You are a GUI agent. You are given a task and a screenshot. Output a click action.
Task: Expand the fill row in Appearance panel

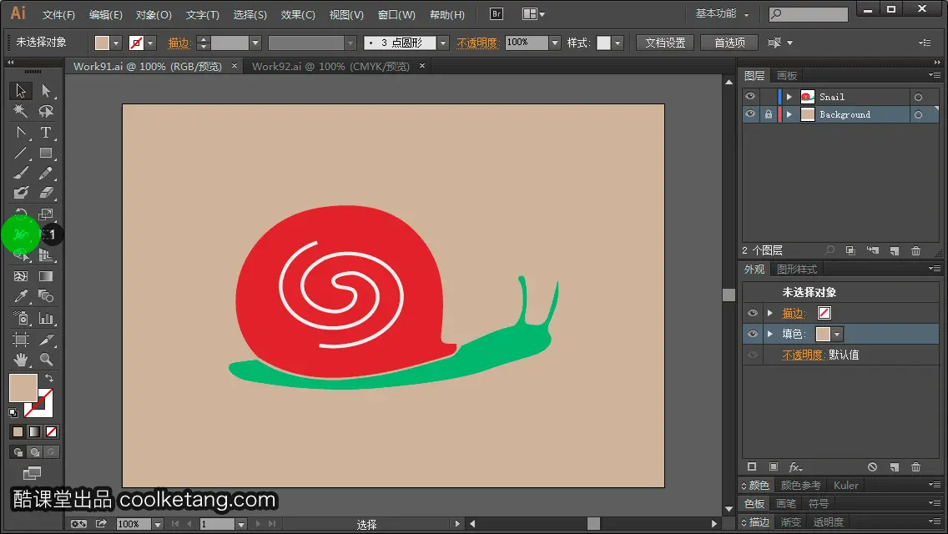(x=770, y=334)
